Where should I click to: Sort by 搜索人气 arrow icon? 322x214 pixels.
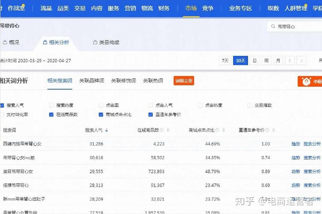pos(106,130)
